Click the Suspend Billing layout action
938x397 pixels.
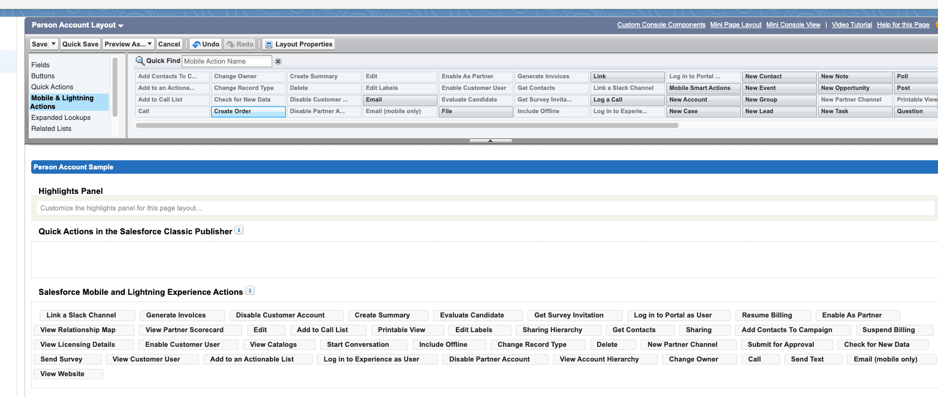tap(894, 330)
